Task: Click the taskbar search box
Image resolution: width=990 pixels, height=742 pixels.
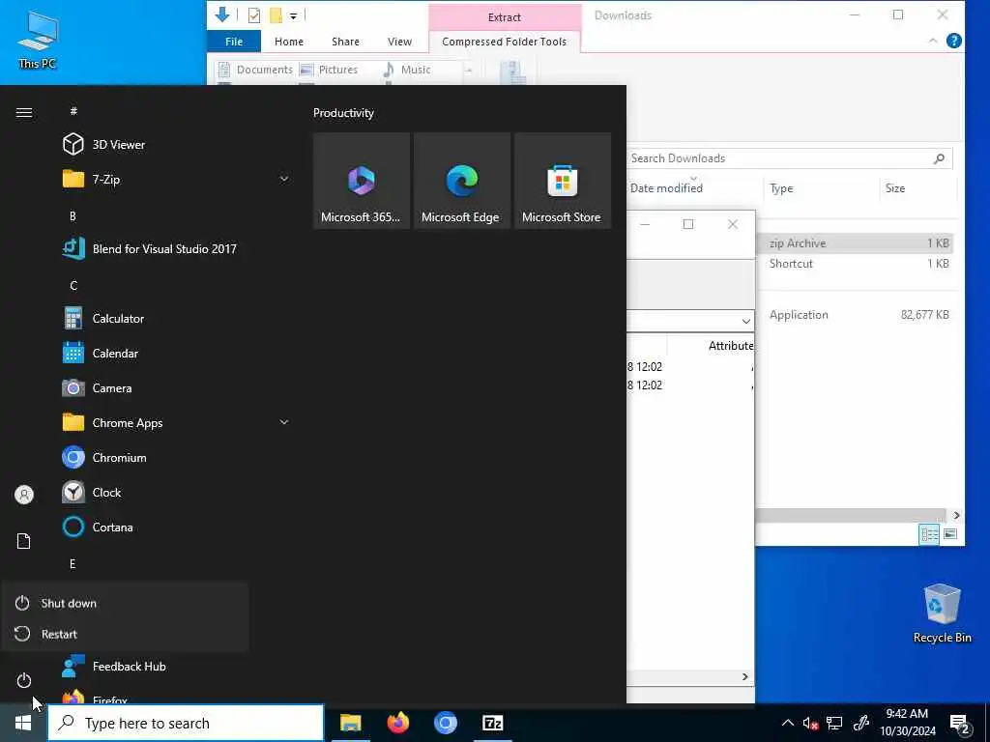Action: point(186,723)
